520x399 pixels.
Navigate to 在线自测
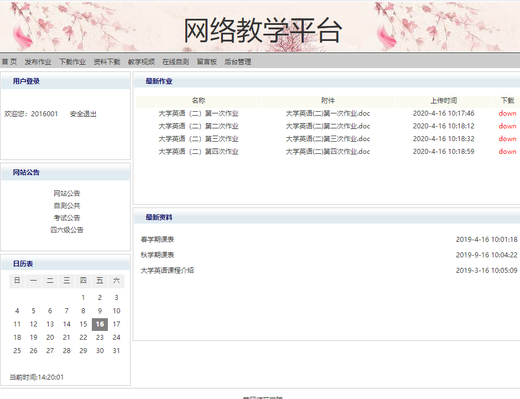click(175, 62)
